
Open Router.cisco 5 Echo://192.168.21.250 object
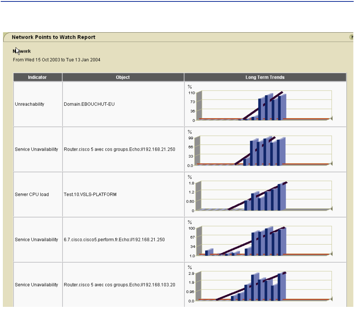(x=119, y=149)
